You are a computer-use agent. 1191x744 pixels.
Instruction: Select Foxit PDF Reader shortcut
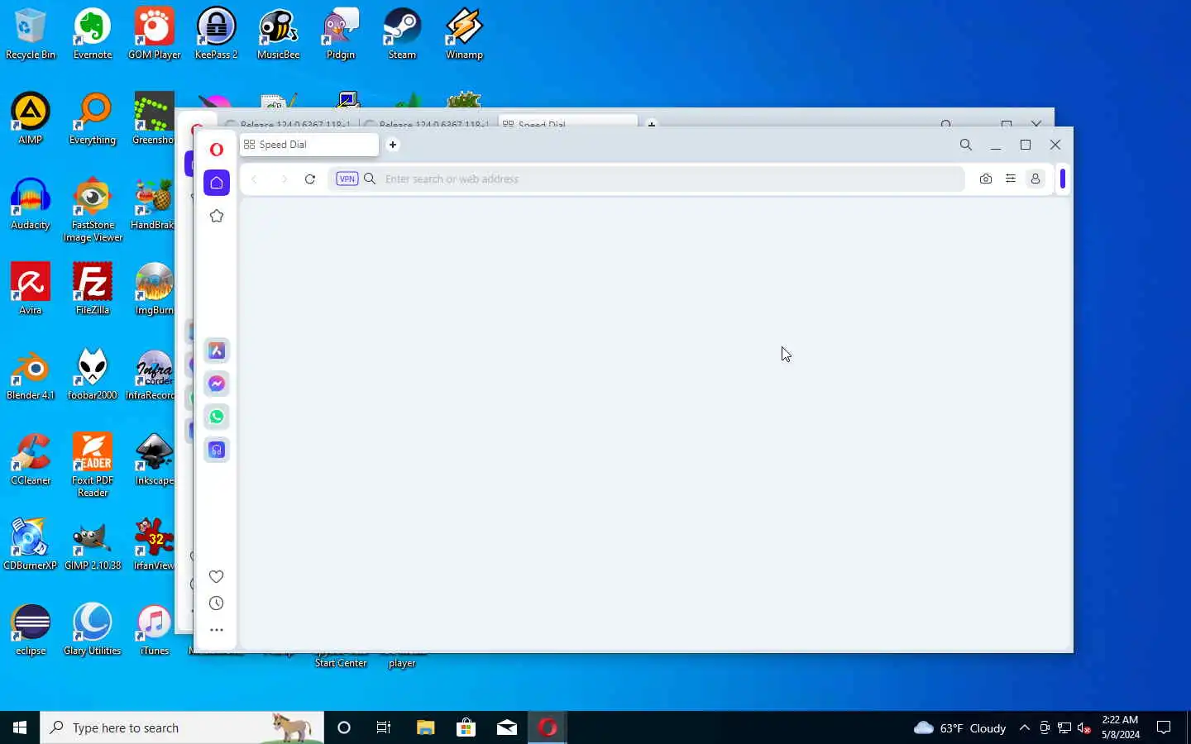(x=93, y=465)
